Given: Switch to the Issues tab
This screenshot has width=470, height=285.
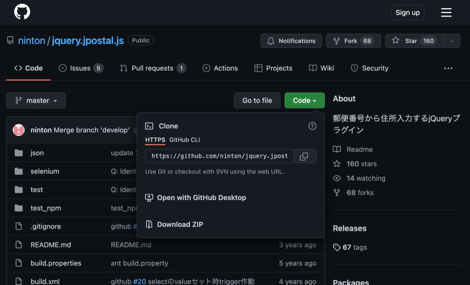Looking at the screenshot, I should point(81,68).
